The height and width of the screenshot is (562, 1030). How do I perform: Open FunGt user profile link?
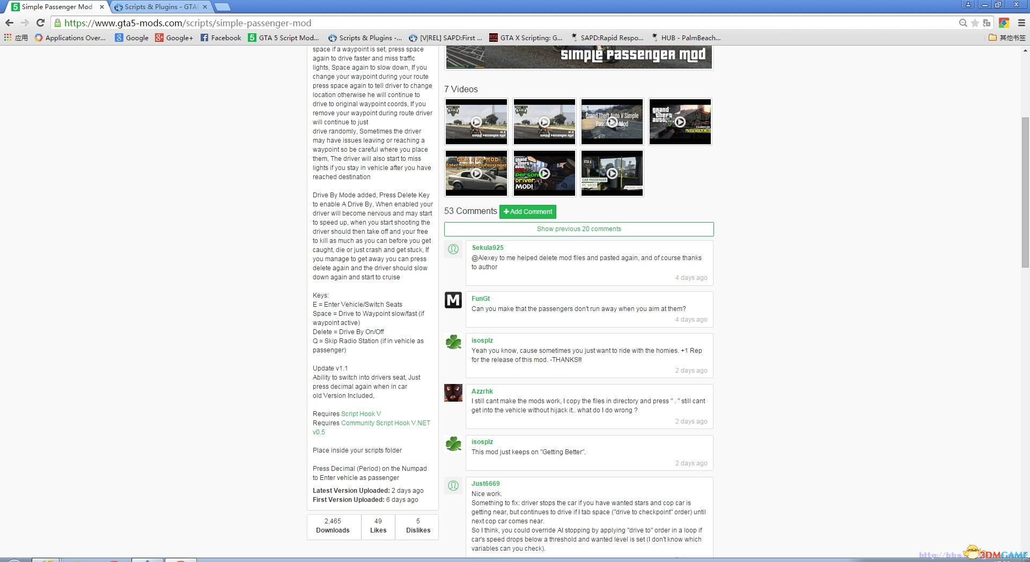481,299
